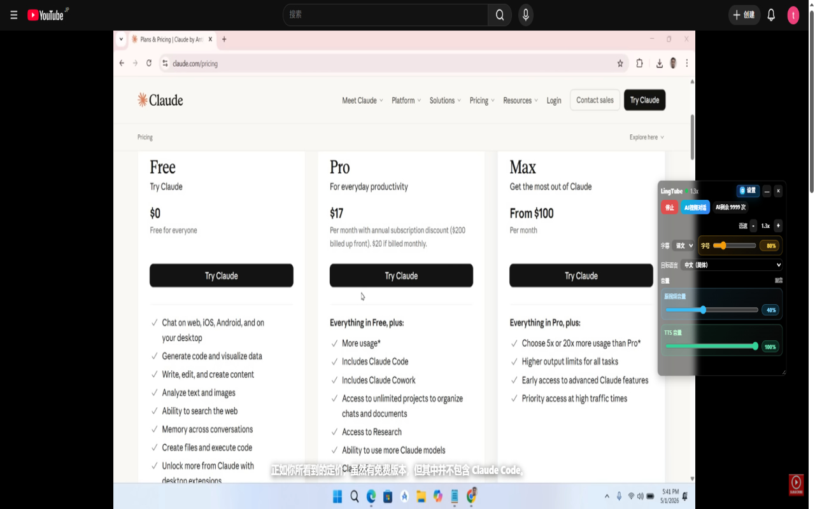Open the Chrome profile avatar
Image resolution: width=815 pixels, height=509 pixels.
[673, 63]
